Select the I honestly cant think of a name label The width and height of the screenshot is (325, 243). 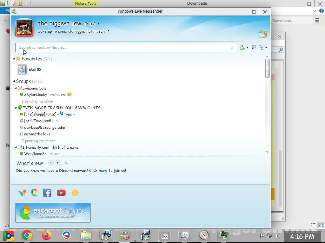[50, 147]
